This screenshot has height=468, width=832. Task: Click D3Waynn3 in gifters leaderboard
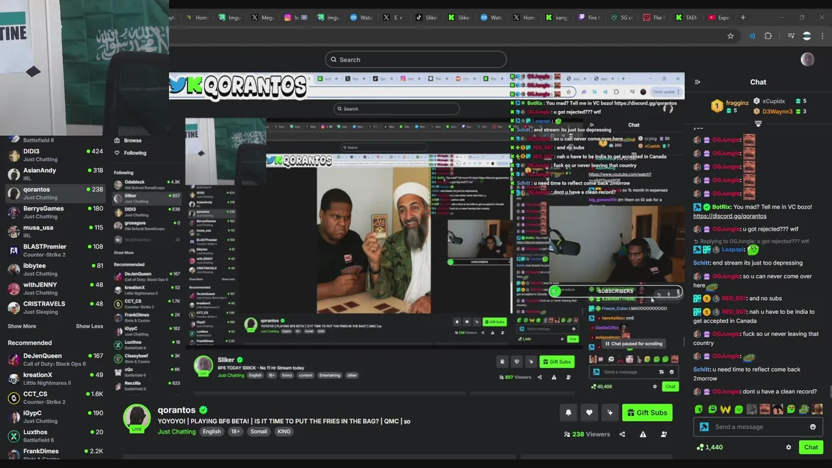point(777,112)
